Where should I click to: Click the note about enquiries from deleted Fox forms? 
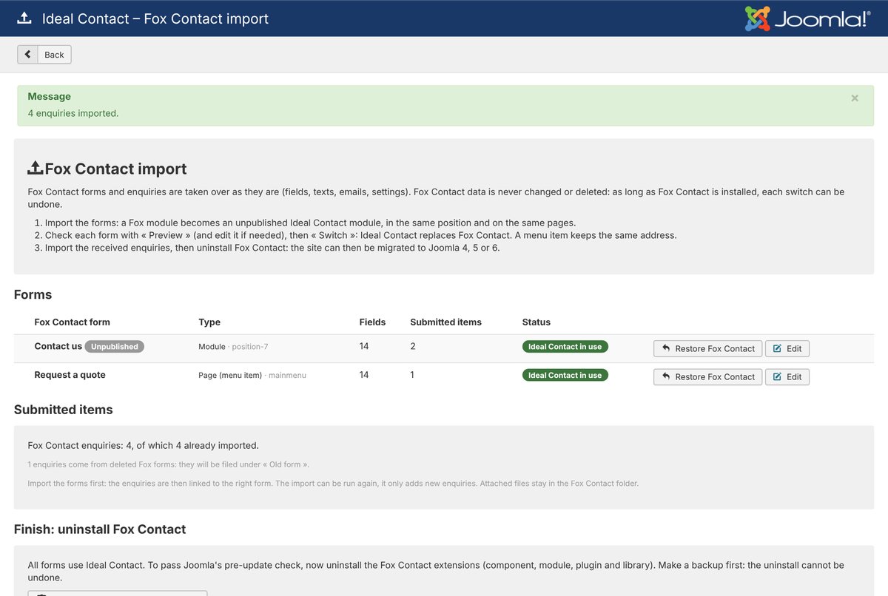pyautogui.click(x=168, y=464)
